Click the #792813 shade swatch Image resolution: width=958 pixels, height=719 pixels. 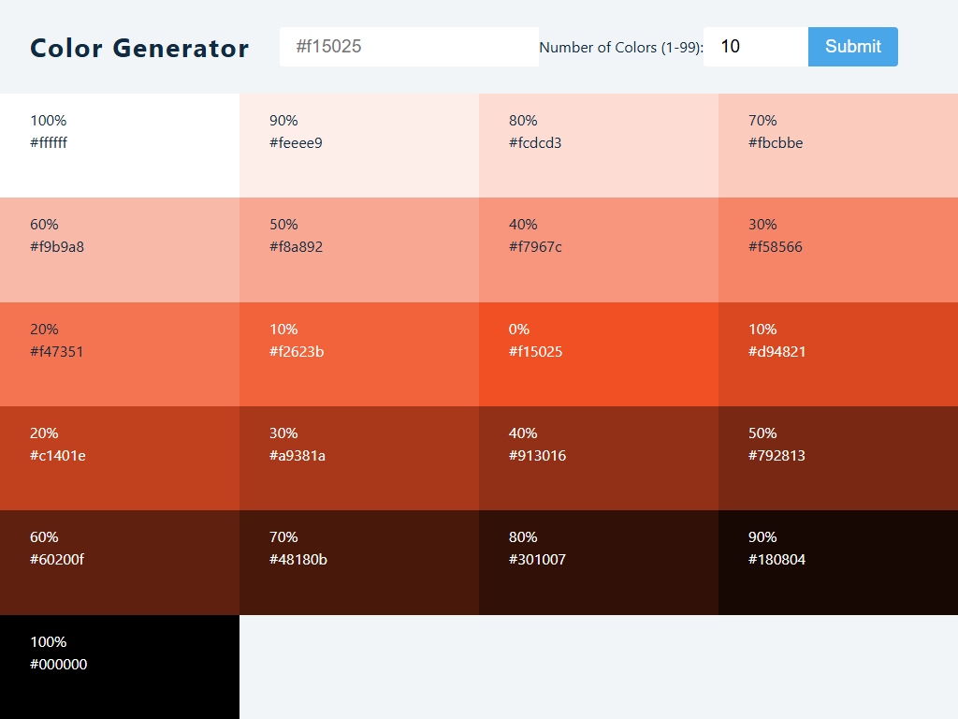[838, 458]
